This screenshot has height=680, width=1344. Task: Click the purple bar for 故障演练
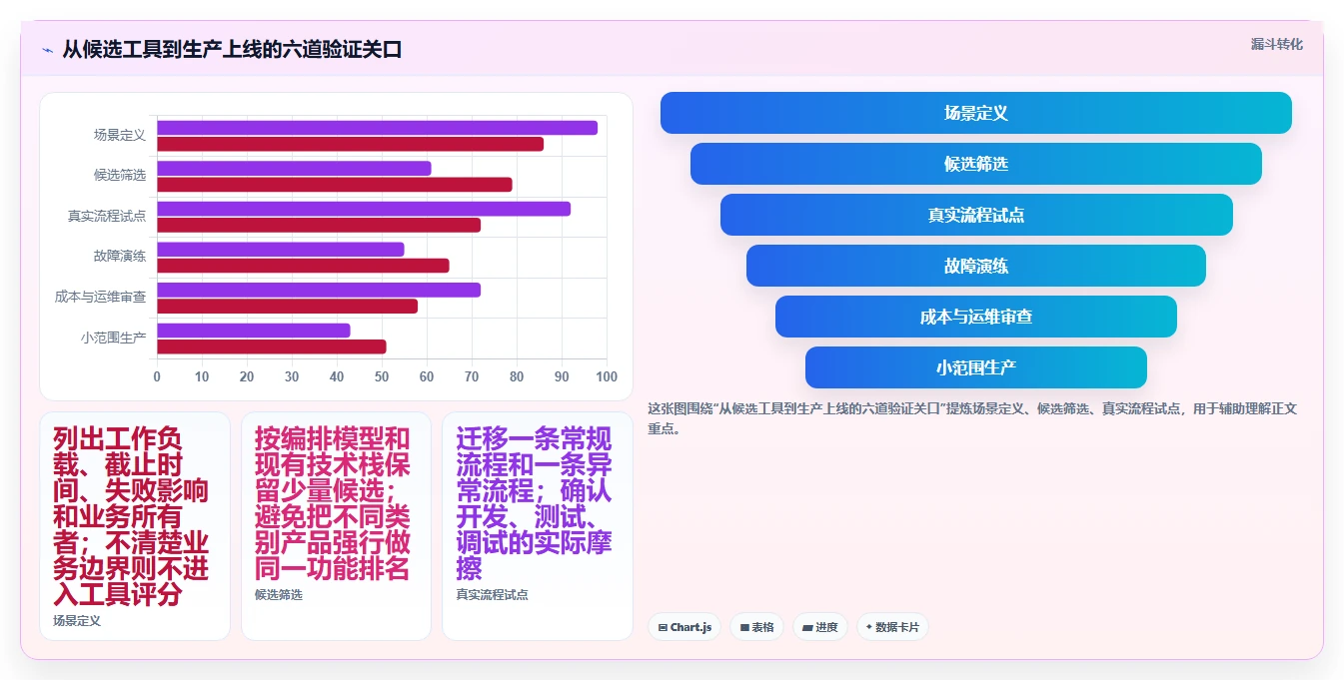[x=281, y=250]
